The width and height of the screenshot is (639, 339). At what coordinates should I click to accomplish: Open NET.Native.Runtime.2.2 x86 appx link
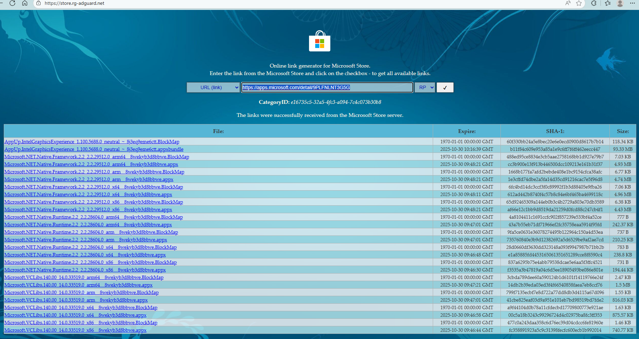point(85,270)
